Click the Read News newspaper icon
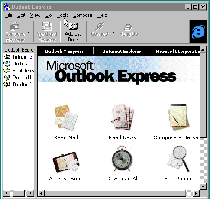Viewport: 210px width, 199px height. [x=123, y=117]
